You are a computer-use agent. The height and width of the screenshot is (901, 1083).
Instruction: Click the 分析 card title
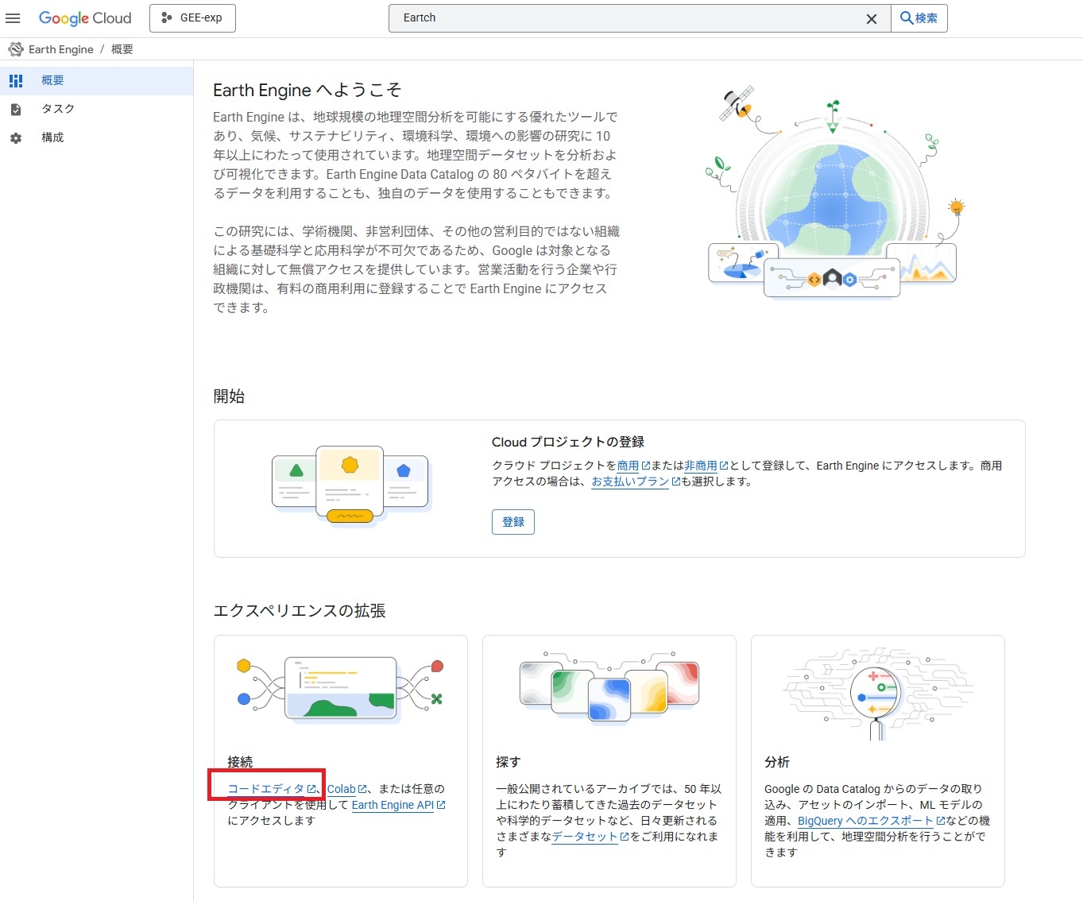(777, 762)
